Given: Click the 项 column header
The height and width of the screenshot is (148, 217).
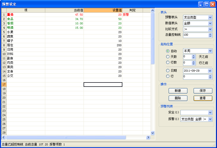Looking at the screenshot, I should coord(26,10).
